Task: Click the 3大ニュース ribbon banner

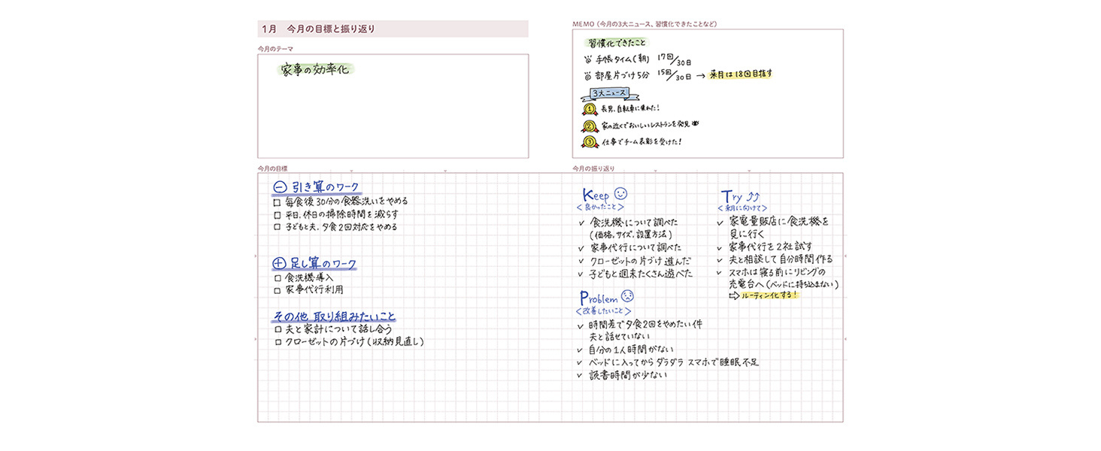Action: pyautogui.click(x=608, y=93)
